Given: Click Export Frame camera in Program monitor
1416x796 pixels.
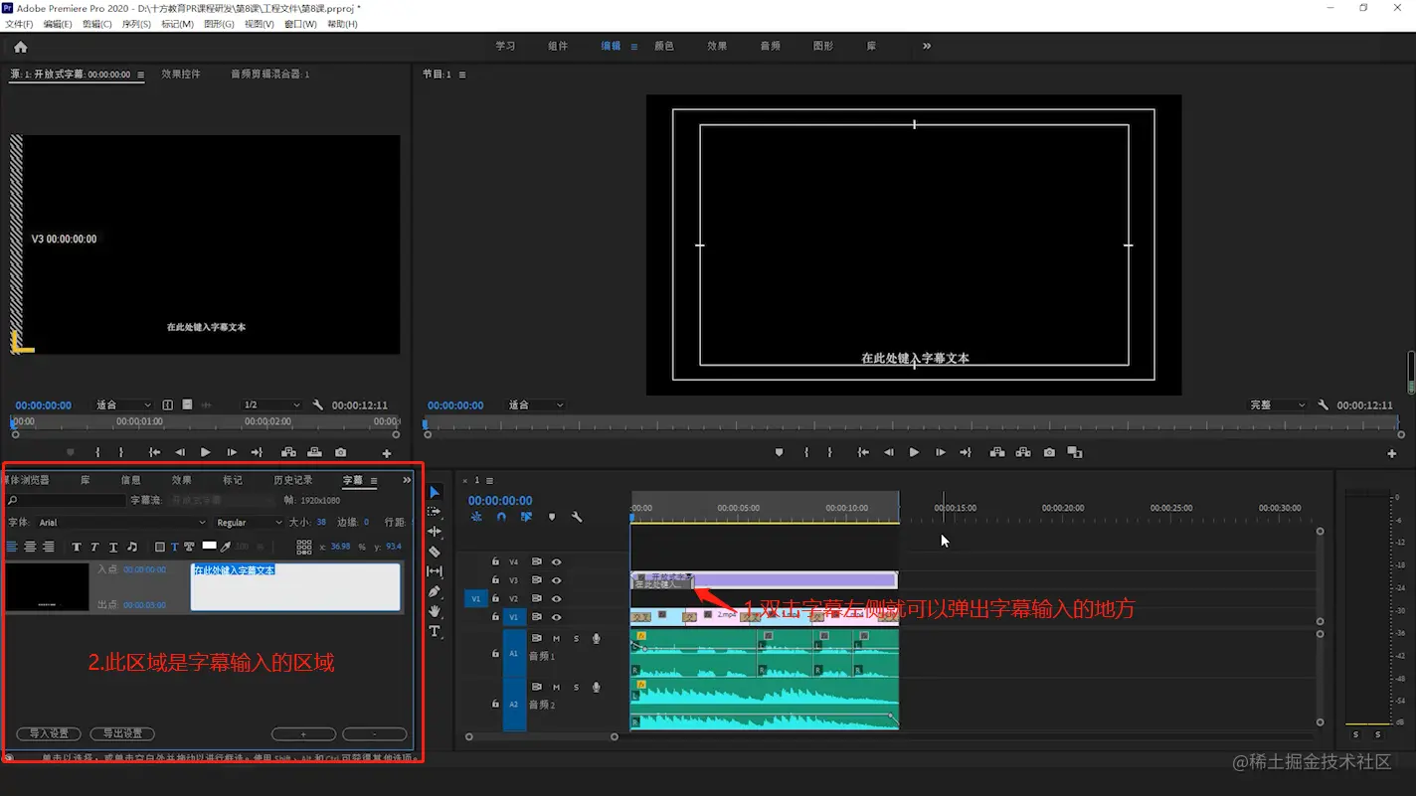Looking at the screenshot, I should tap(1049, 453).
